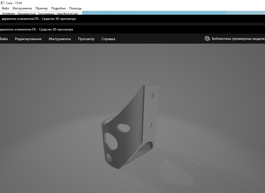The height and width of the screenshot is (193, 265).
Task: Open Инструменты menu in 3D viewer
Action: [60, 39]
